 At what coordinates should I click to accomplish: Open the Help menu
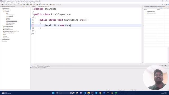click(x=40, y=3)
